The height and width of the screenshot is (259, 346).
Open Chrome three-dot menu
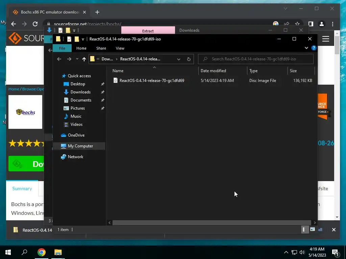(x=332, y=24)
